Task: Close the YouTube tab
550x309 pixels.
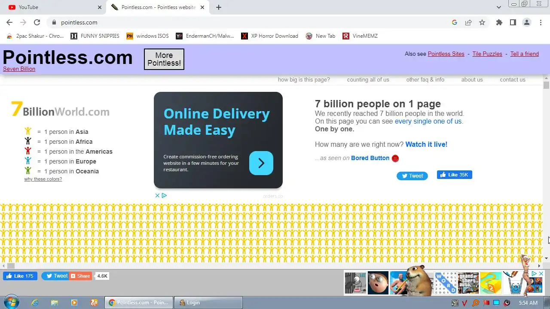Action: point(100,7)
